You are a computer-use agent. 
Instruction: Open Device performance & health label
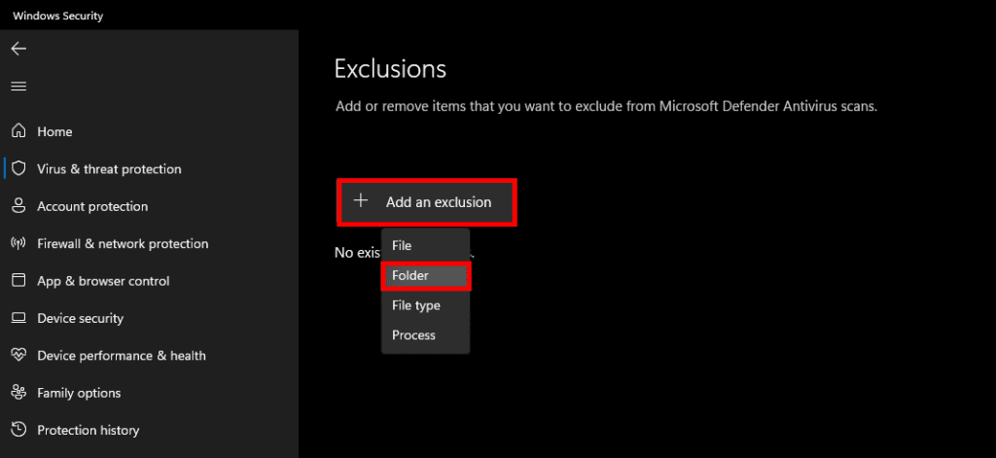tap(122, 356)
